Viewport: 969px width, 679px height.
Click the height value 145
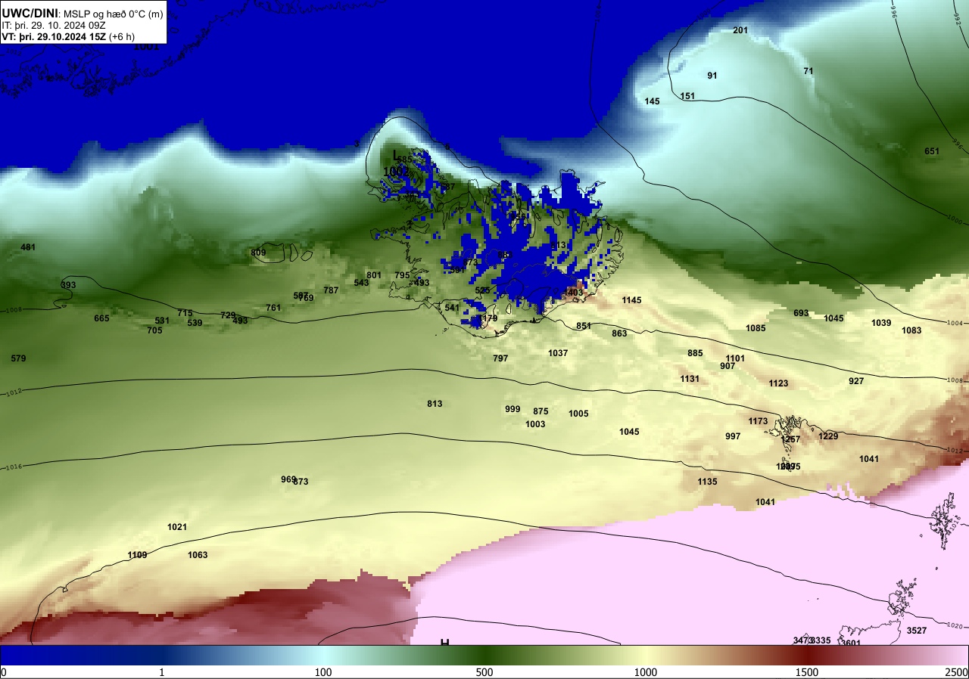652,101
